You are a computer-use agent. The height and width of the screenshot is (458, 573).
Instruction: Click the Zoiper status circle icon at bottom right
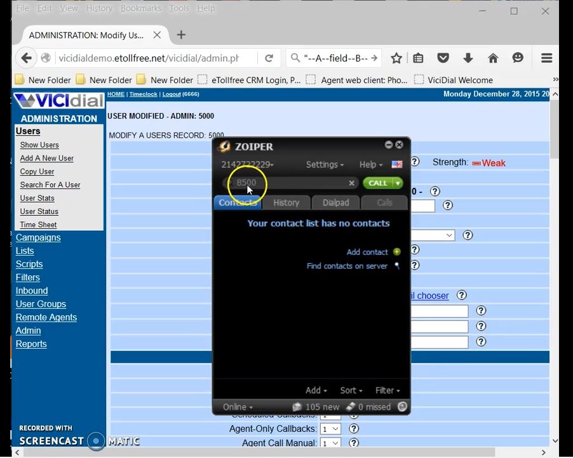(402, 407)
